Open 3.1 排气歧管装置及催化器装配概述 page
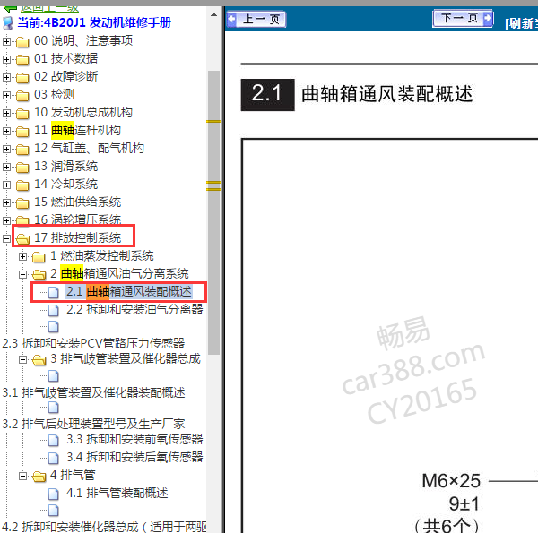The width and height of the screenshot is (538, 533). tap(93, 392)
